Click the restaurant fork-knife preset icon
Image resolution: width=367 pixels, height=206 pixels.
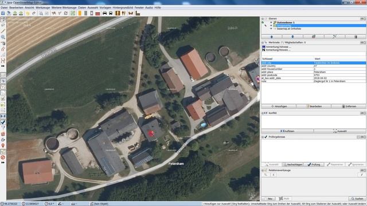tap(124, 13)
